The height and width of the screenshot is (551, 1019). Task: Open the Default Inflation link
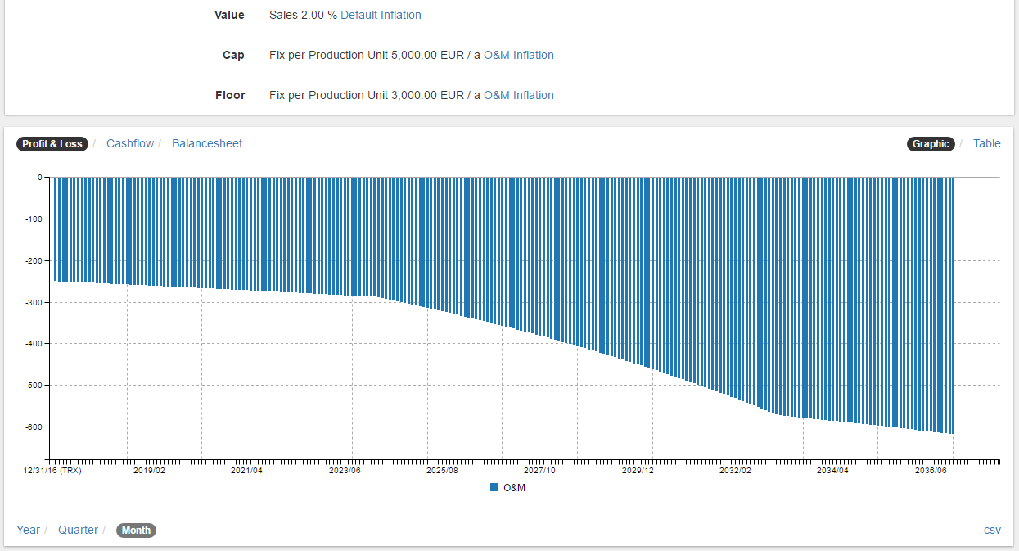coord(381,15)
